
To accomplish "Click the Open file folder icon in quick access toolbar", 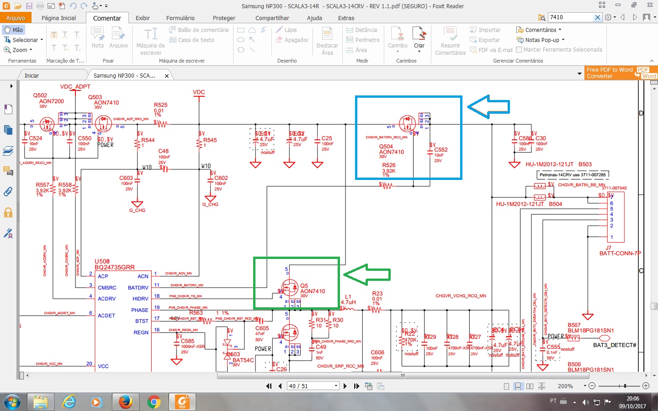I will [x=18, y=6].
